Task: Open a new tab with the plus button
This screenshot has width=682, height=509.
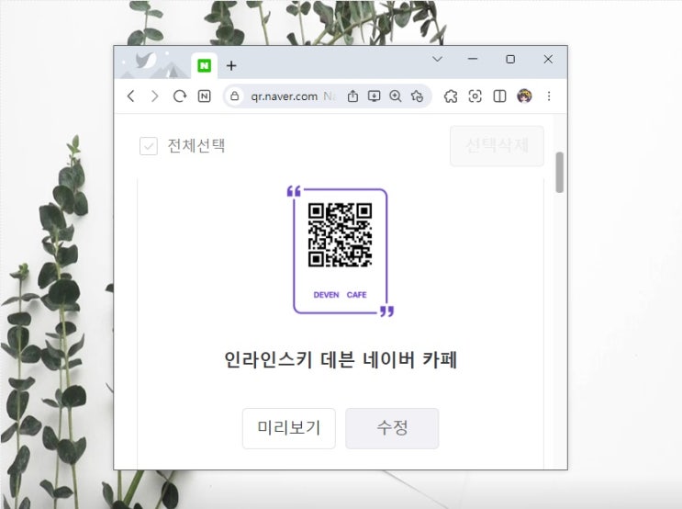Action: 231,66
